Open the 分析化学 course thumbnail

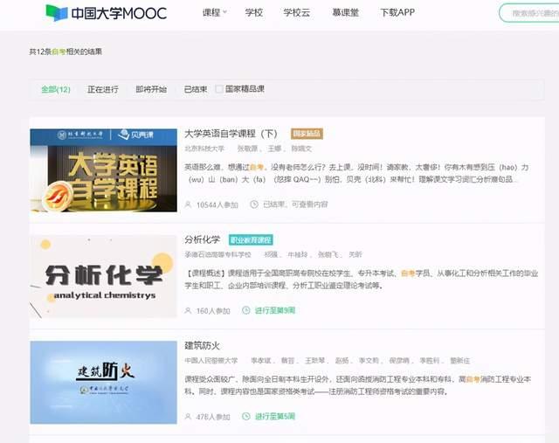103,276
